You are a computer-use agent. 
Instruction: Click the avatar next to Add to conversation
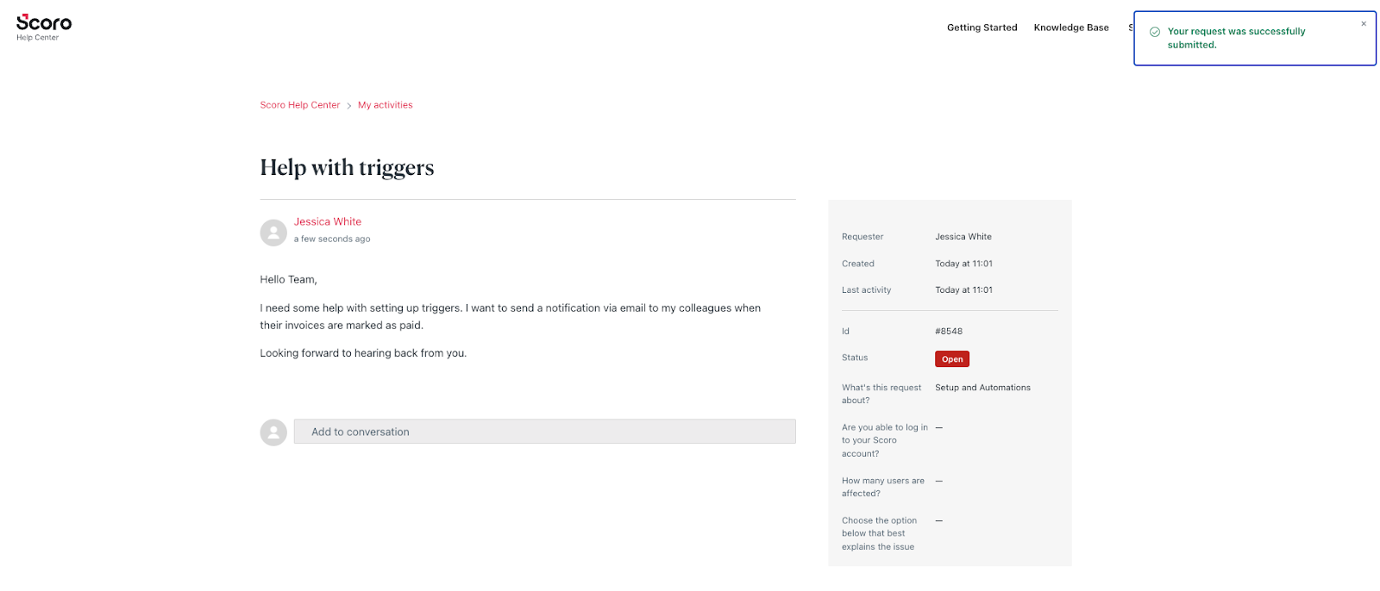click(273, 432)
